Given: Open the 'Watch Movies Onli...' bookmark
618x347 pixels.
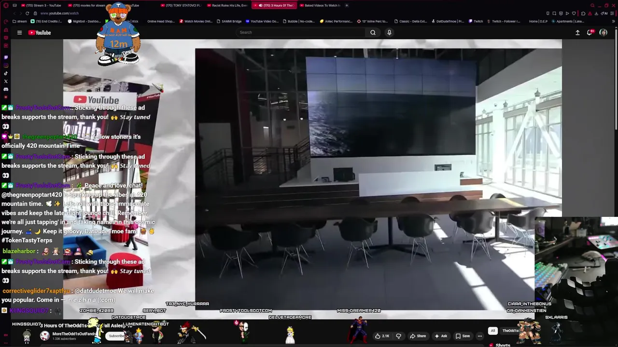Looking at the screenshot, I should click(196, 21).
